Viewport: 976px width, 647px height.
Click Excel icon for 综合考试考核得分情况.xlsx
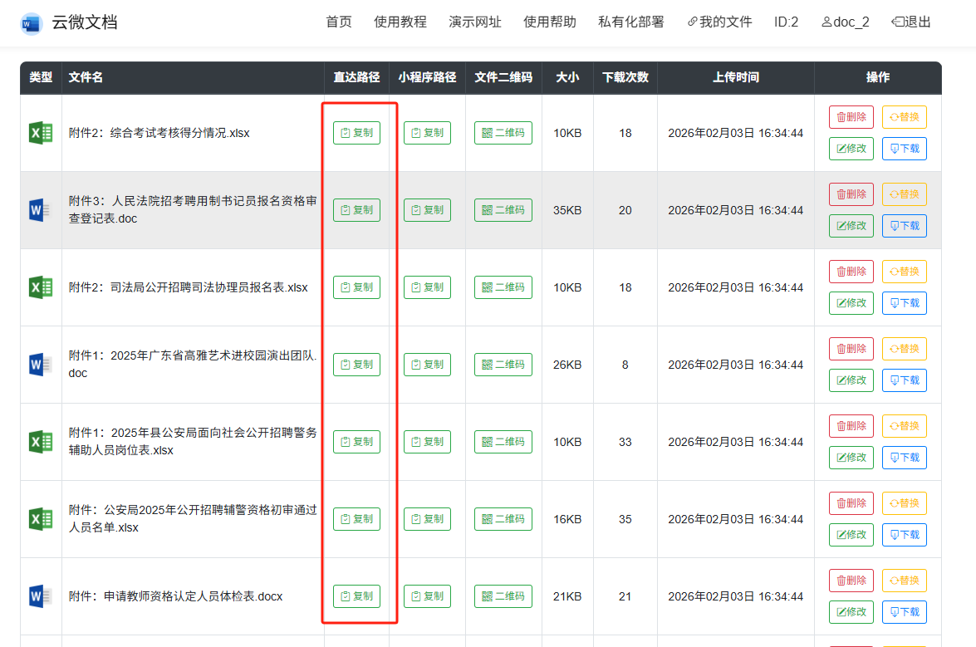(41, 133)
